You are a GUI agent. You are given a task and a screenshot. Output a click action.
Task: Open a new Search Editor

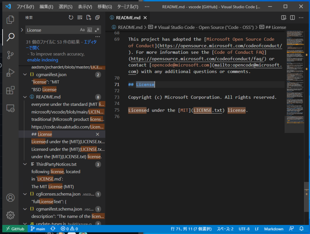(x=89, y=18)
